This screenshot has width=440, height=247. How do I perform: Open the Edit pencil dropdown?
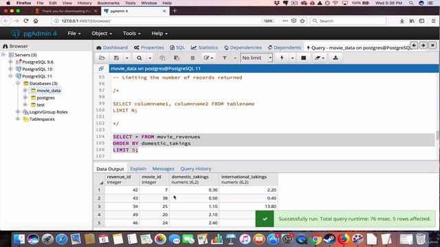coord(208,58)
